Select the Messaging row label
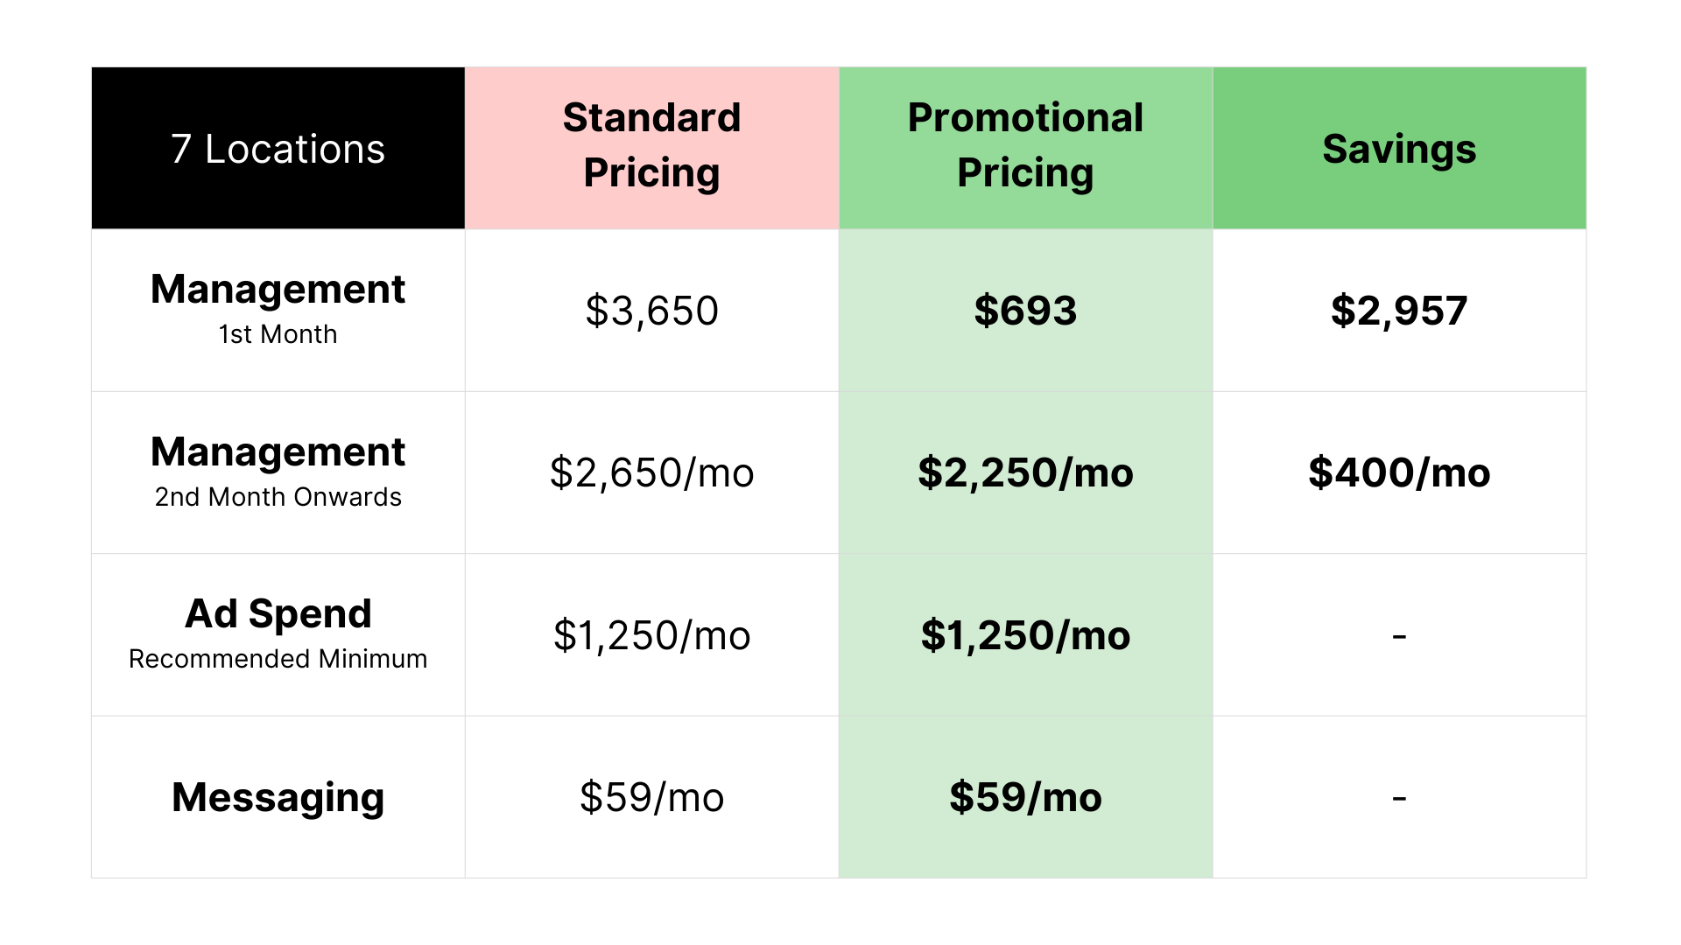The height and width of the screenshot is (945, 1681). pyautogui.click(x=278, y=797)
